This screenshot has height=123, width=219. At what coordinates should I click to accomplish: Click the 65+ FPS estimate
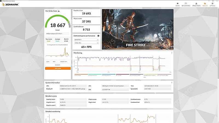point(86,47)
